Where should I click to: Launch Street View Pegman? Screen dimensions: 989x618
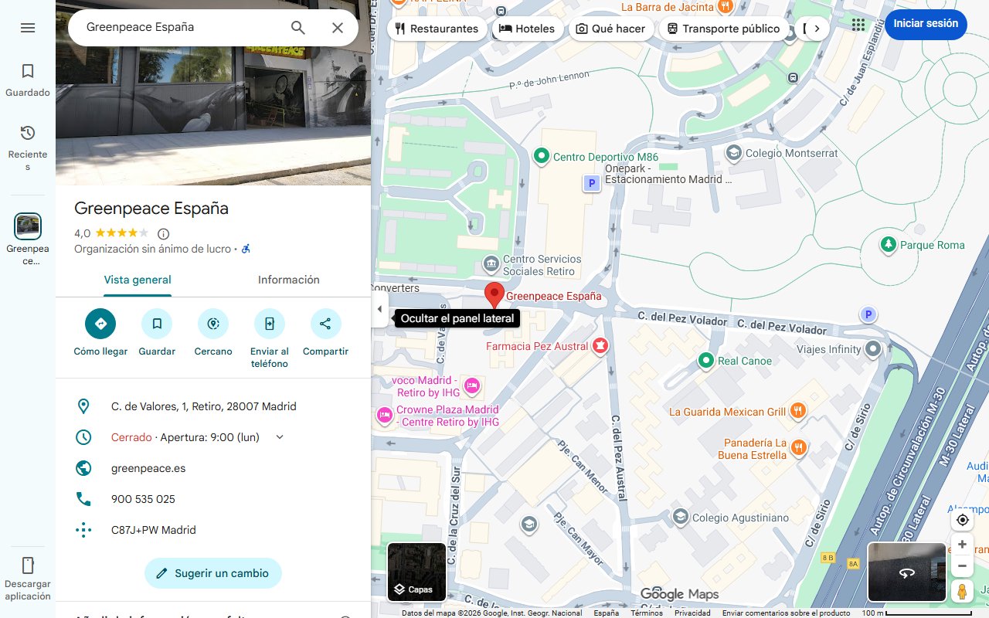[962, 592]
